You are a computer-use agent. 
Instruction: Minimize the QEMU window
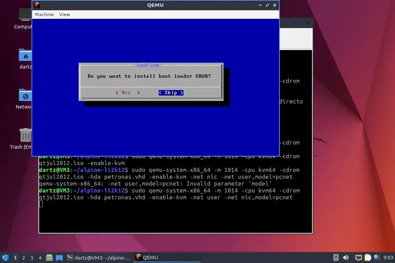coord(260,5)
